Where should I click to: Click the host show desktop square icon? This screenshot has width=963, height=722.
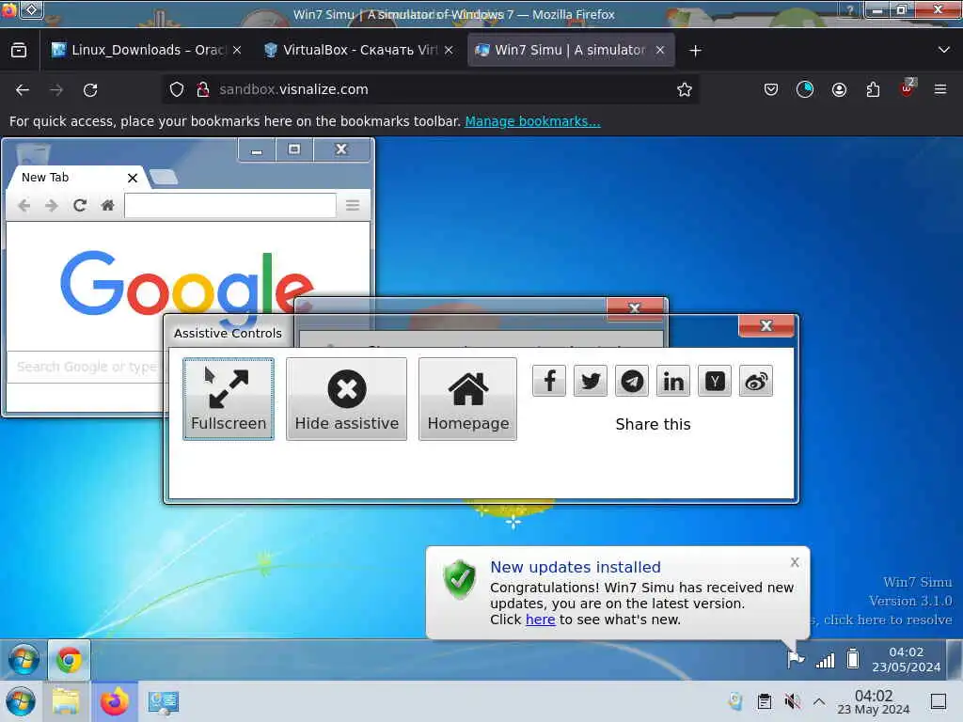pos(939,701)
